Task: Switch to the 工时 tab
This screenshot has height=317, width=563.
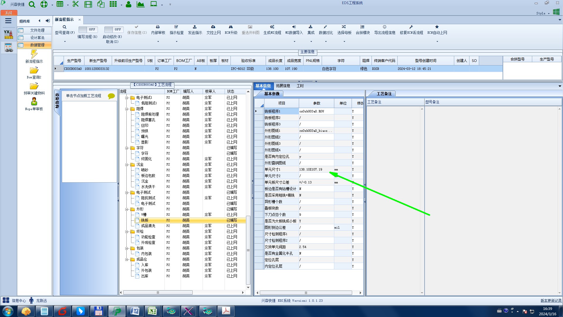Action: pyautogui.click(x=300, y=86)
